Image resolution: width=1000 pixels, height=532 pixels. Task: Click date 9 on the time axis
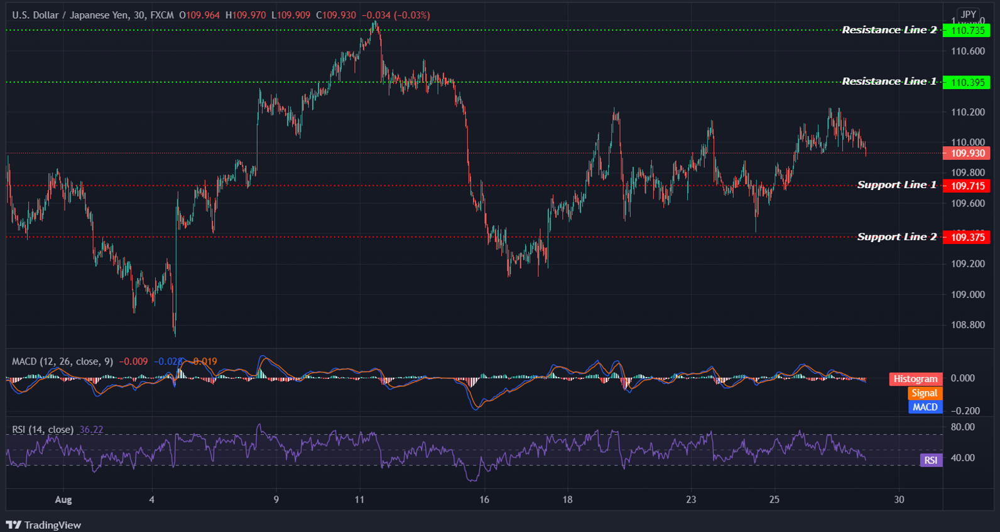click(x=276, y=500)
